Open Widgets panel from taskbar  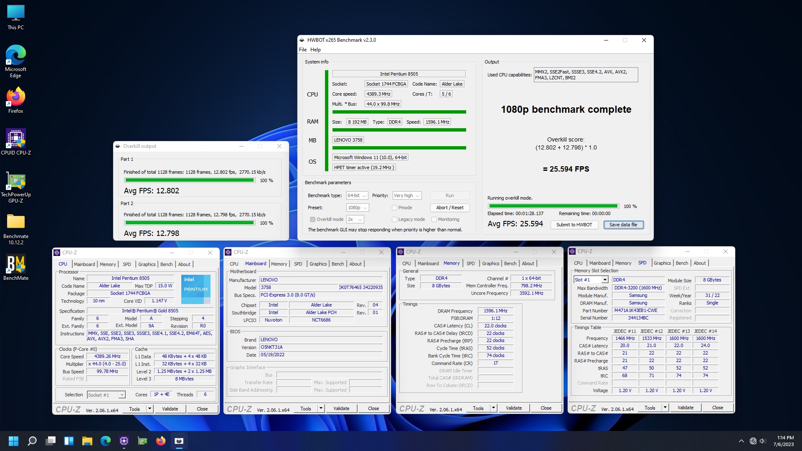pyautogui.click(x=69, y=441)
